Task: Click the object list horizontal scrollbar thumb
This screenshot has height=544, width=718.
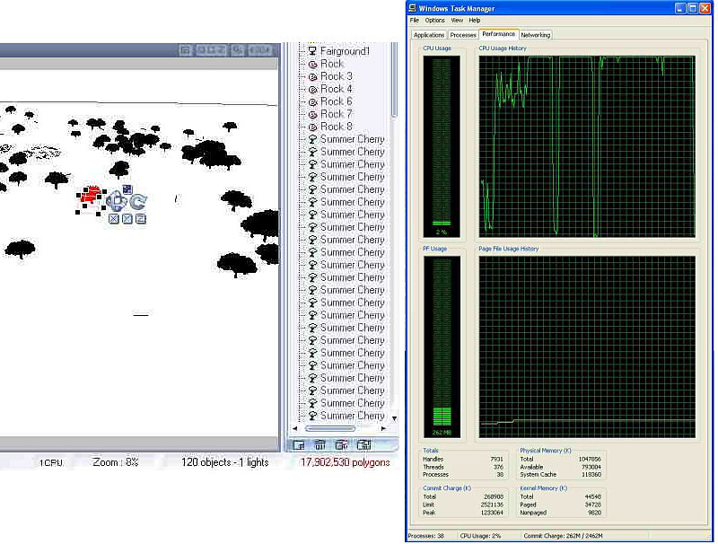Action: click(x=329, y=429)
